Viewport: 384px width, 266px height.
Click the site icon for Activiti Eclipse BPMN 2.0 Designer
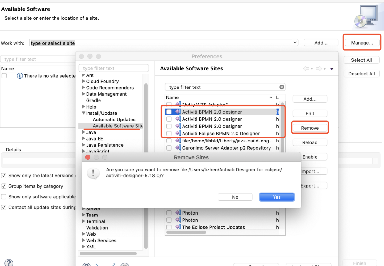coord(178,133)
